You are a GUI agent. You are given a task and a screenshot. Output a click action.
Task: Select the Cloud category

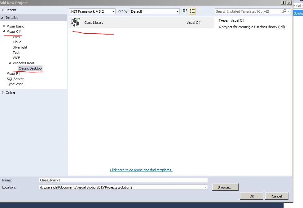17,42
